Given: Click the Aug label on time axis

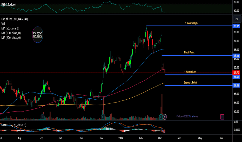Looking at the screenshot, I should click(x=19, y=138).
